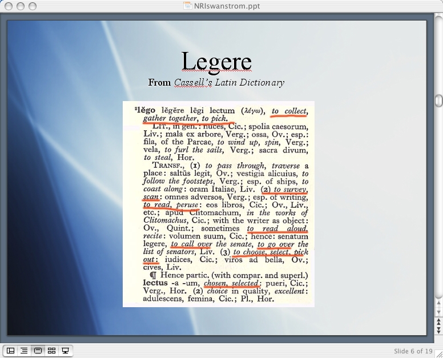Switch to Outline view

(x=25, y=351)
